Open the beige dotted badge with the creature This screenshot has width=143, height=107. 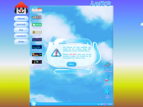click(37, 32)
